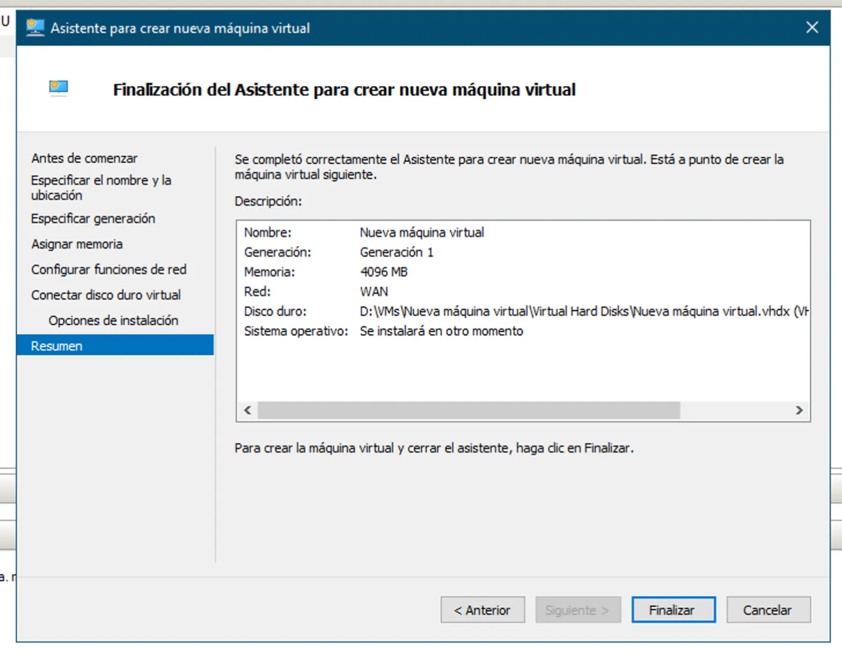
Task: Open Especificar el nombre y la ubicación step
Action: [101, 187]
